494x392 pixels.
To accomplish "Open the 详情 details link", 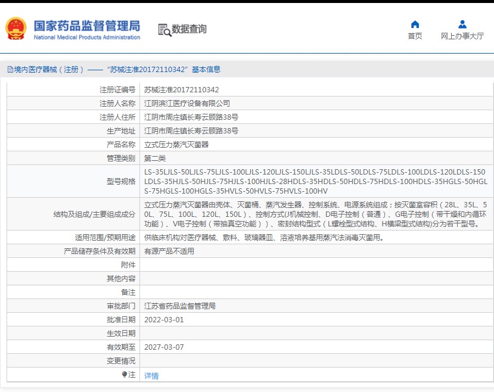I will pos(151,376).
